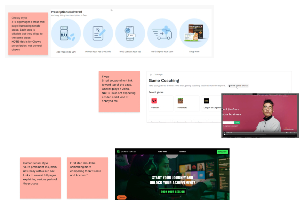Viewport: 305px width, 203px height.
Task: Pause the Fiverr video playback
Action: [x=224, y=133]
